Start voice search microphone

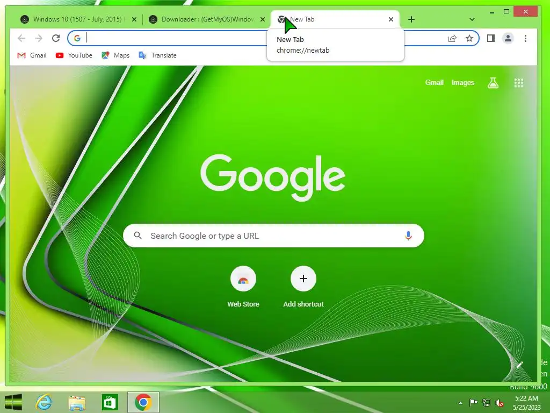[408, 236]
